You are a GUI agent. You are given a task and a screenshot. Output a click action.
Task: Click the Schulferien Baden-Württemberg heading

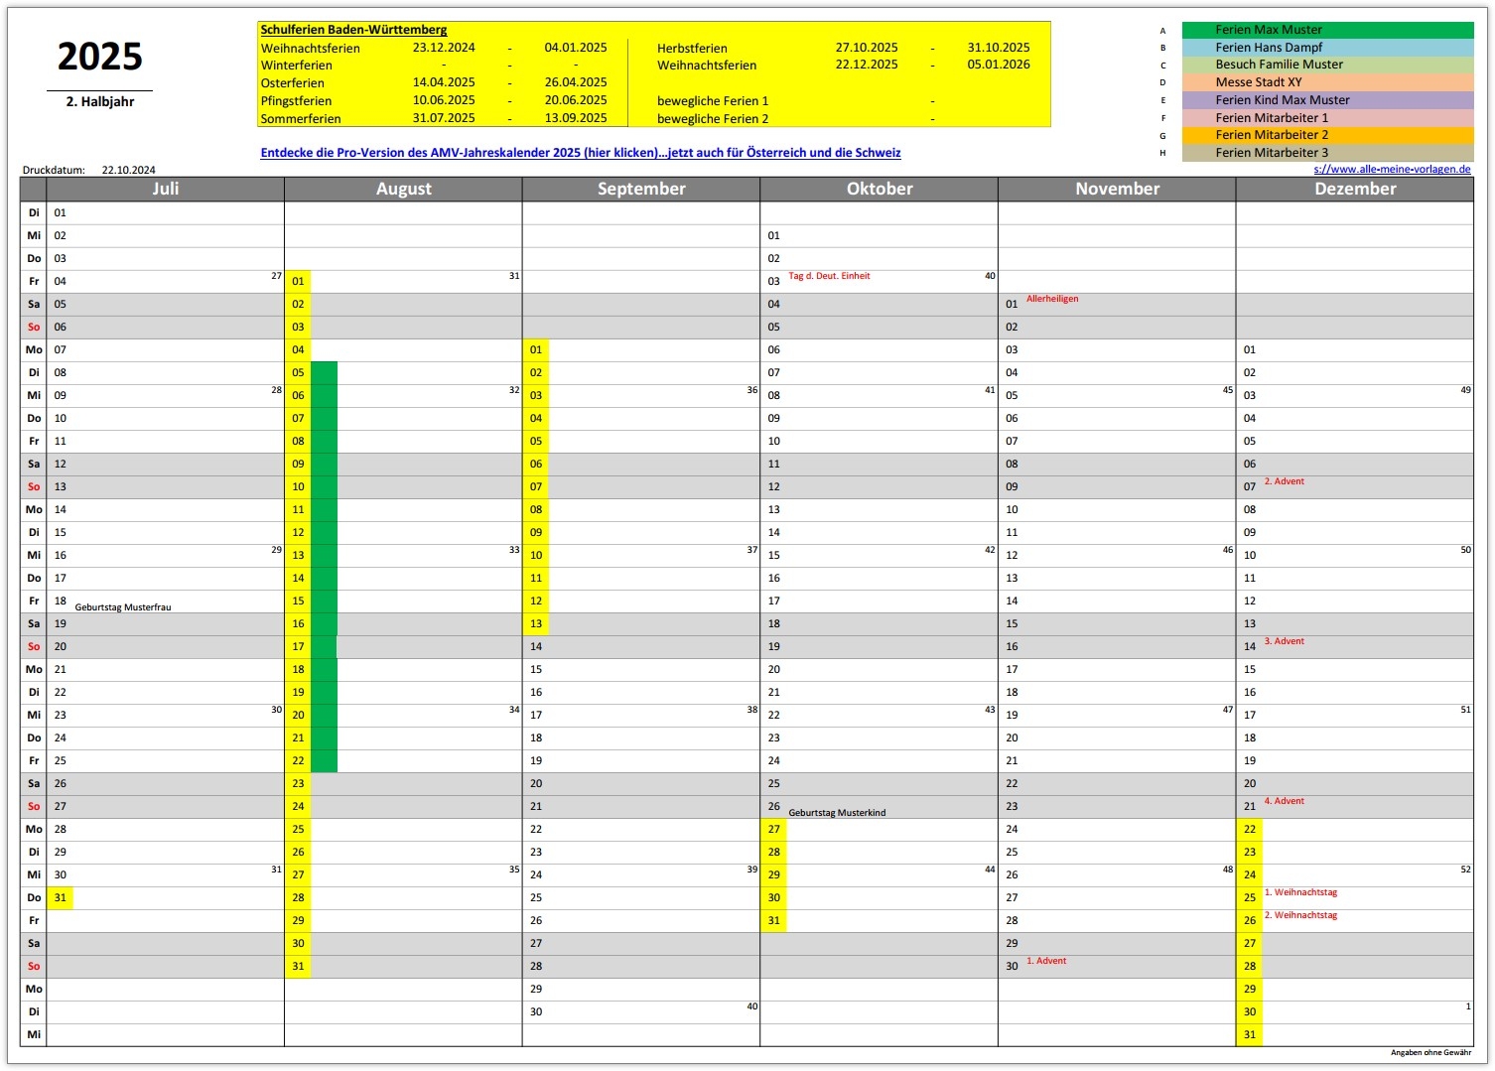coord(353,30)
